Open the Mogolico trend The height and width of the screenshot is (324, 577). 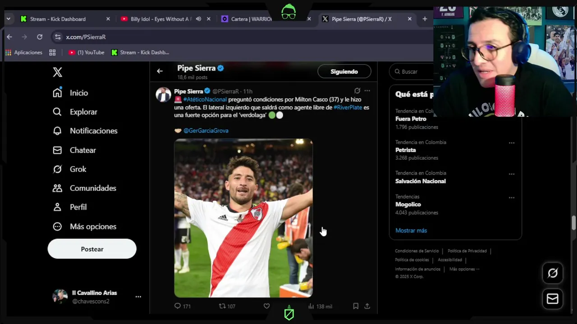tap(408, 204)
